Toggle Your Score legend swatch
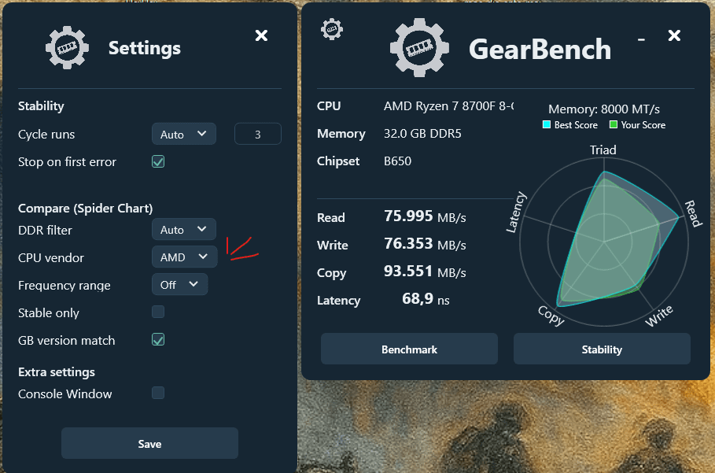This screenshot has height=473, width=715. pyautogui.click(x=614, y=124)
